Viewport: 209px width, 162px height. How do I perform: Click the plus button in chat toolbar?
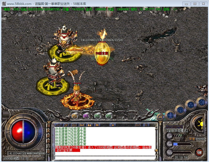click(x=113, y=125)
